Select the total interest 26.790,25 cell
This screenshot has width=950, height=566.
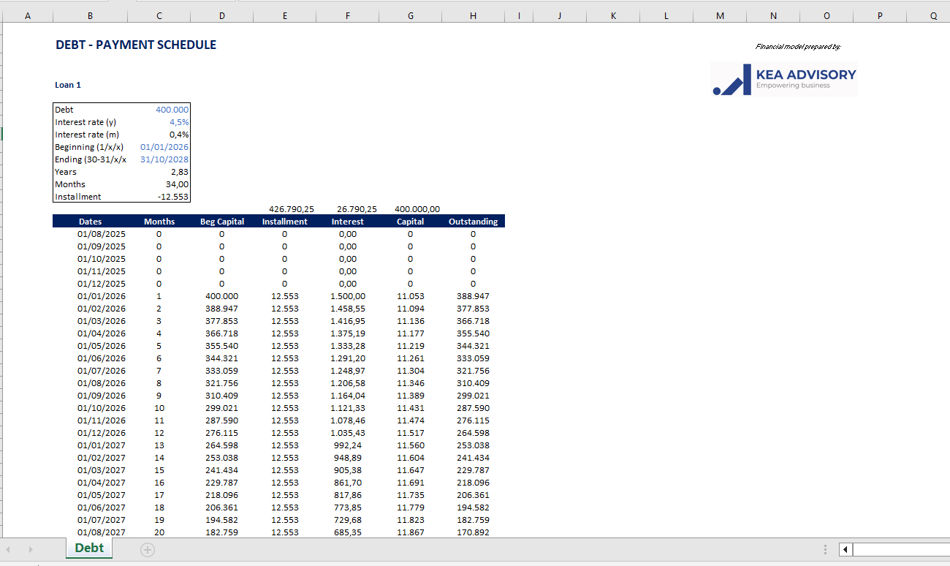[357, 209]
